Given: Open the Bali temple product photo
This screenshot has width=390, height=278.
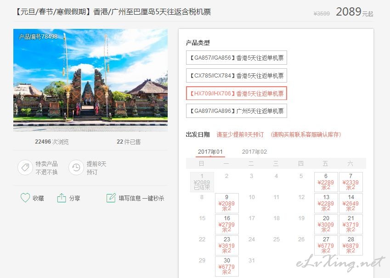Looking at the screenshot, I should coord(90,80).
